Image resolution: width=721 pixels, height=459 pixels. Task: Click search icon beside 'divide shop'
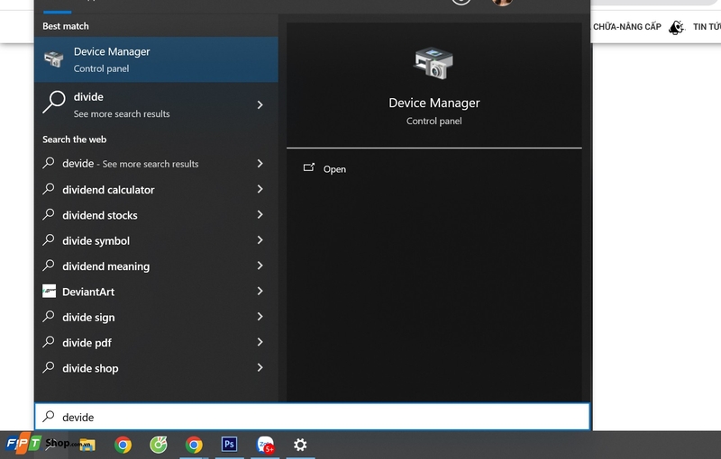click(x=49, y=367)
